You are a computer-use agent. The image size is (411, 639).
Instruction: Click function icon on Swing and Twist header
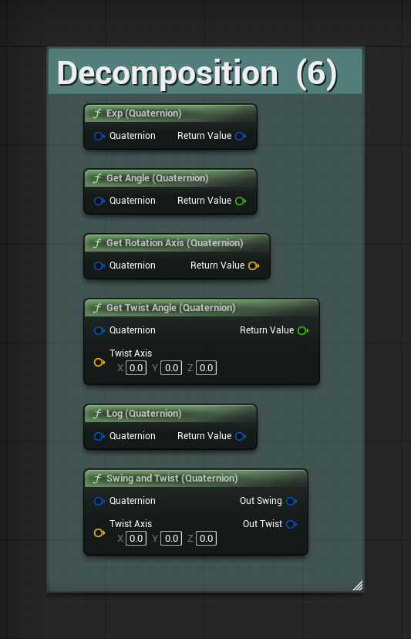pos(97,478)
